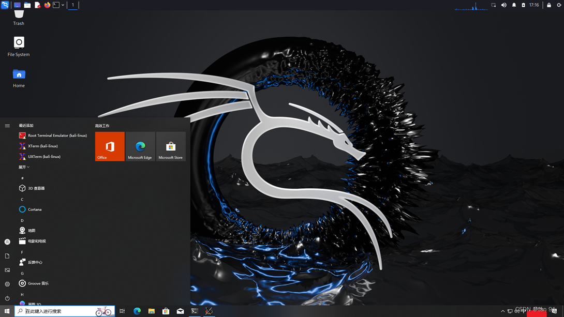
Task: Open the file manager from Kali top panel
Action: [x=27, y=5]
